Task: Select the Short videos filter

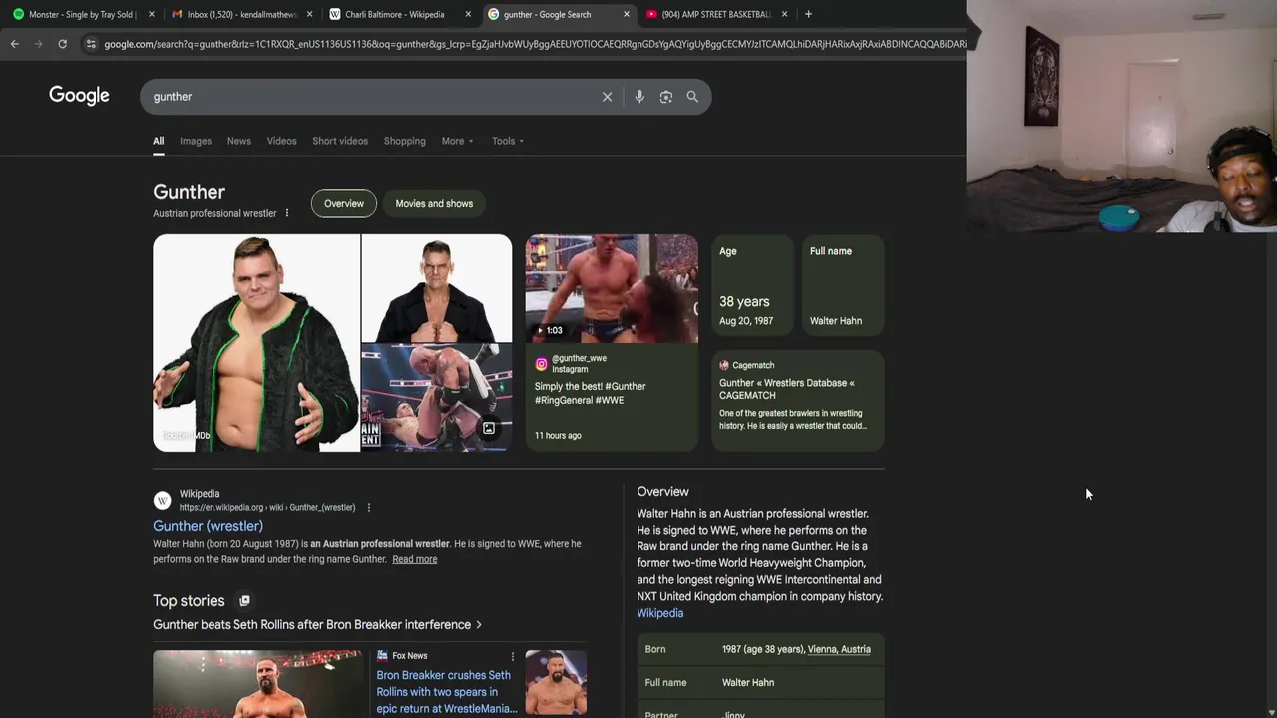Action: point(340,141)
